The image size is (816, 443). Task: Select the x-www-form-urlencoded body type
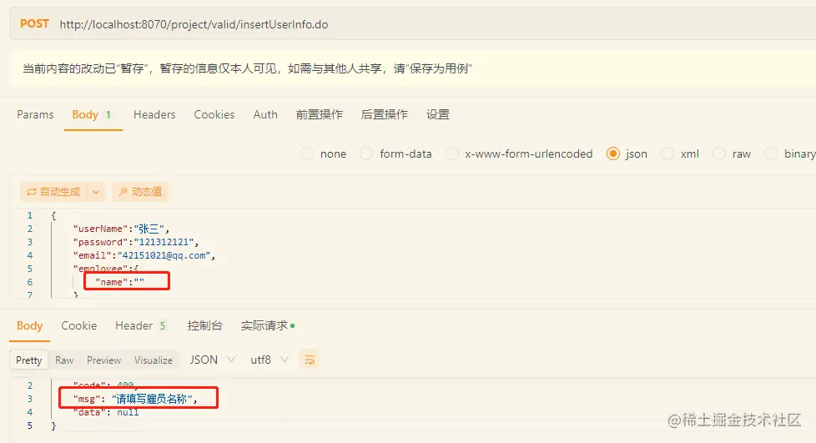tap(519, 154)
